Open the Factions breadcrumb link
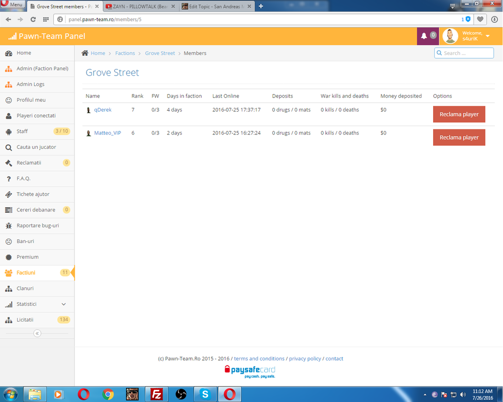The image size is (503, 402). (x=125, y=53)
